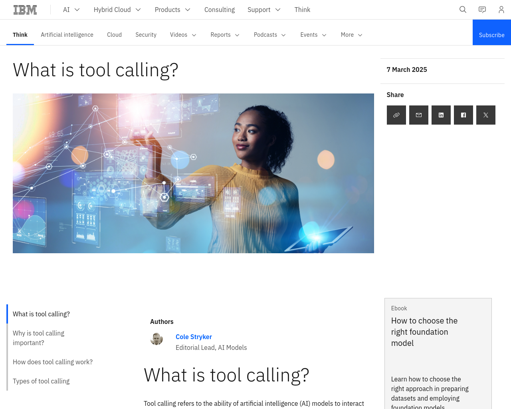Open Cole Stryker author link
Viewport: 511px width, 409px height.
point(194,337)
